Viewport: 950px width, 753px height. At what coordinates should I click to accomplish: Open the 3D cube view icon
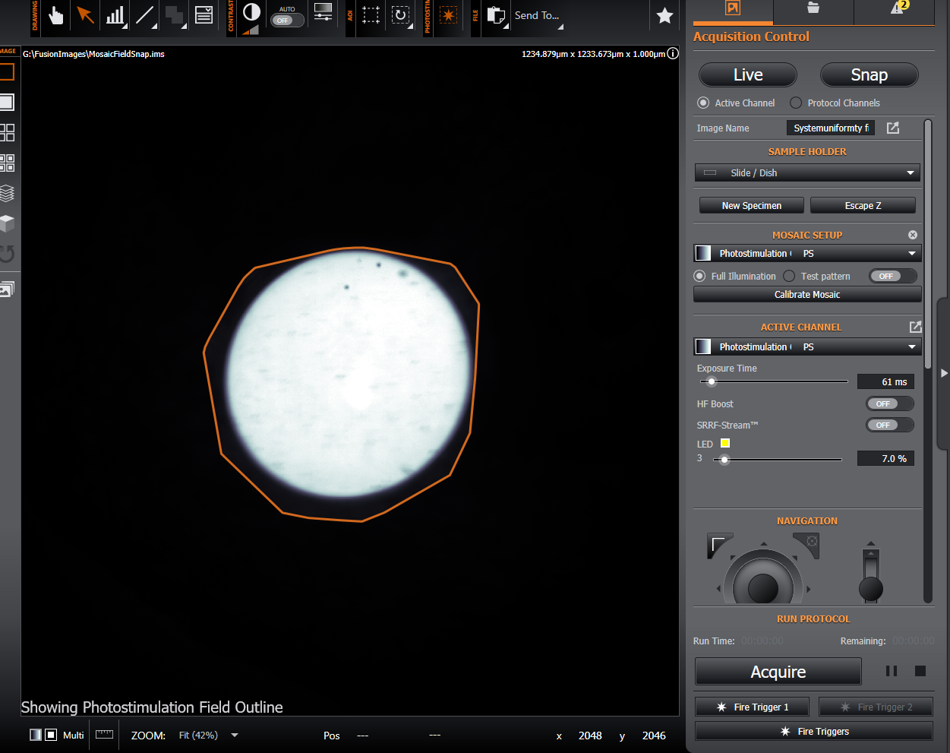(x=7, y=223)
